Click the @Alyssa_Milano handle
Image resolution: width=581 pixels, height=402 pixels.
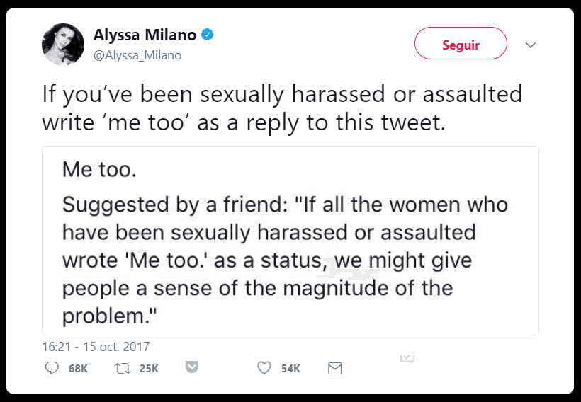(137, 55)
